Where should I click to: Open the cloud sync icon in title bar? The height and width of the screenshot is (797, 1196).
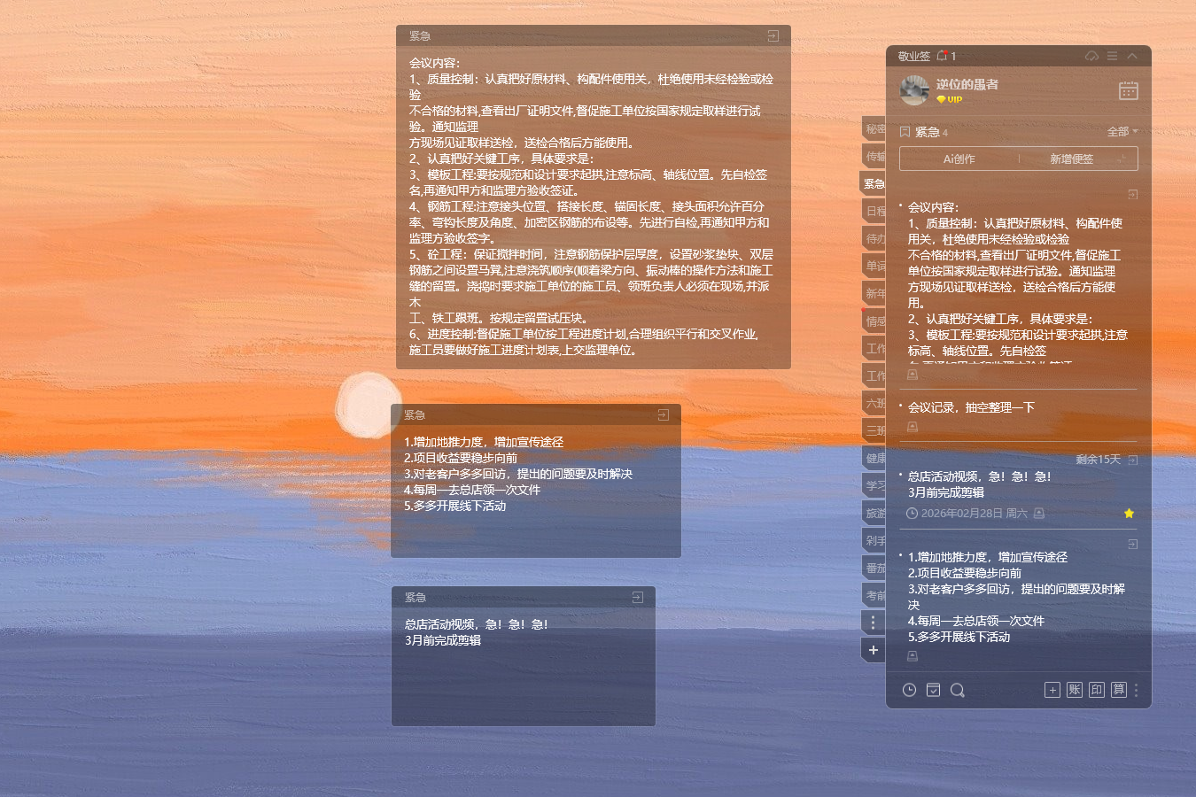pyautogui.click(x=1091, y=55)
